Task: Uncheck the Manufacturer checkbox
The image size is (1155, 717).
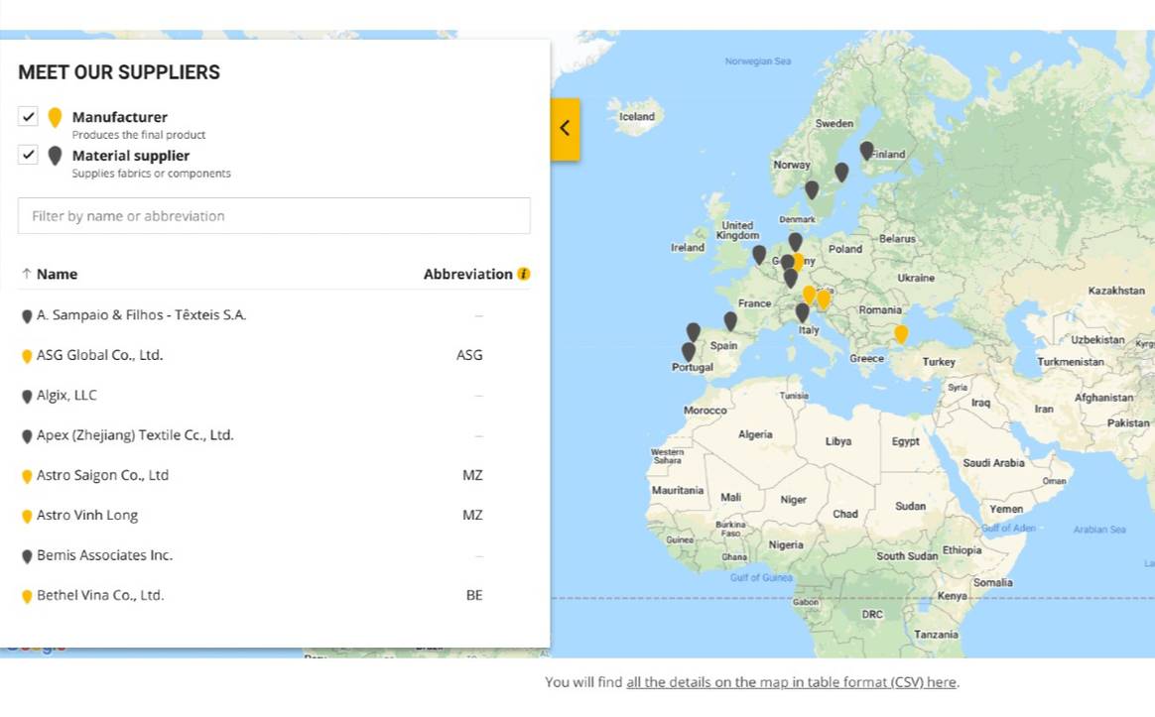Action: click(x=28, y=117)
